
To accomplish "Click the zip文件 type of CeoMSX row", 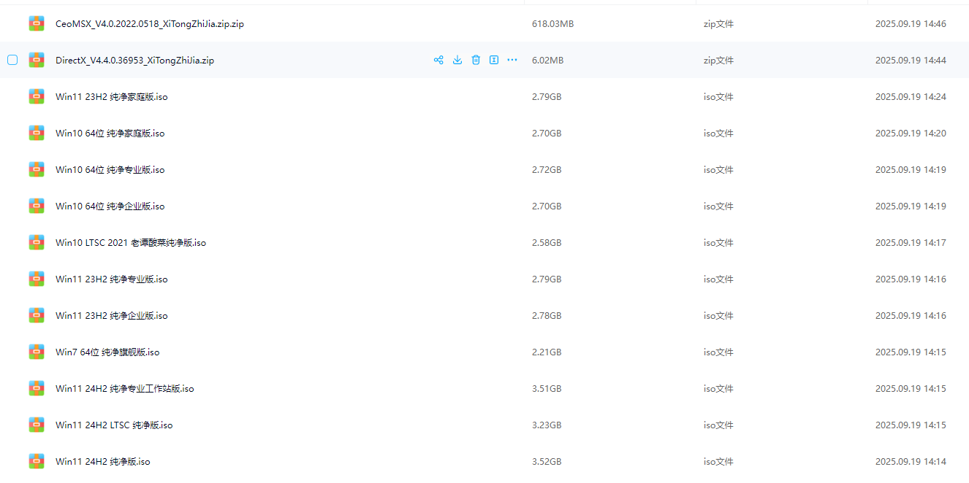I will coord(718,23).
